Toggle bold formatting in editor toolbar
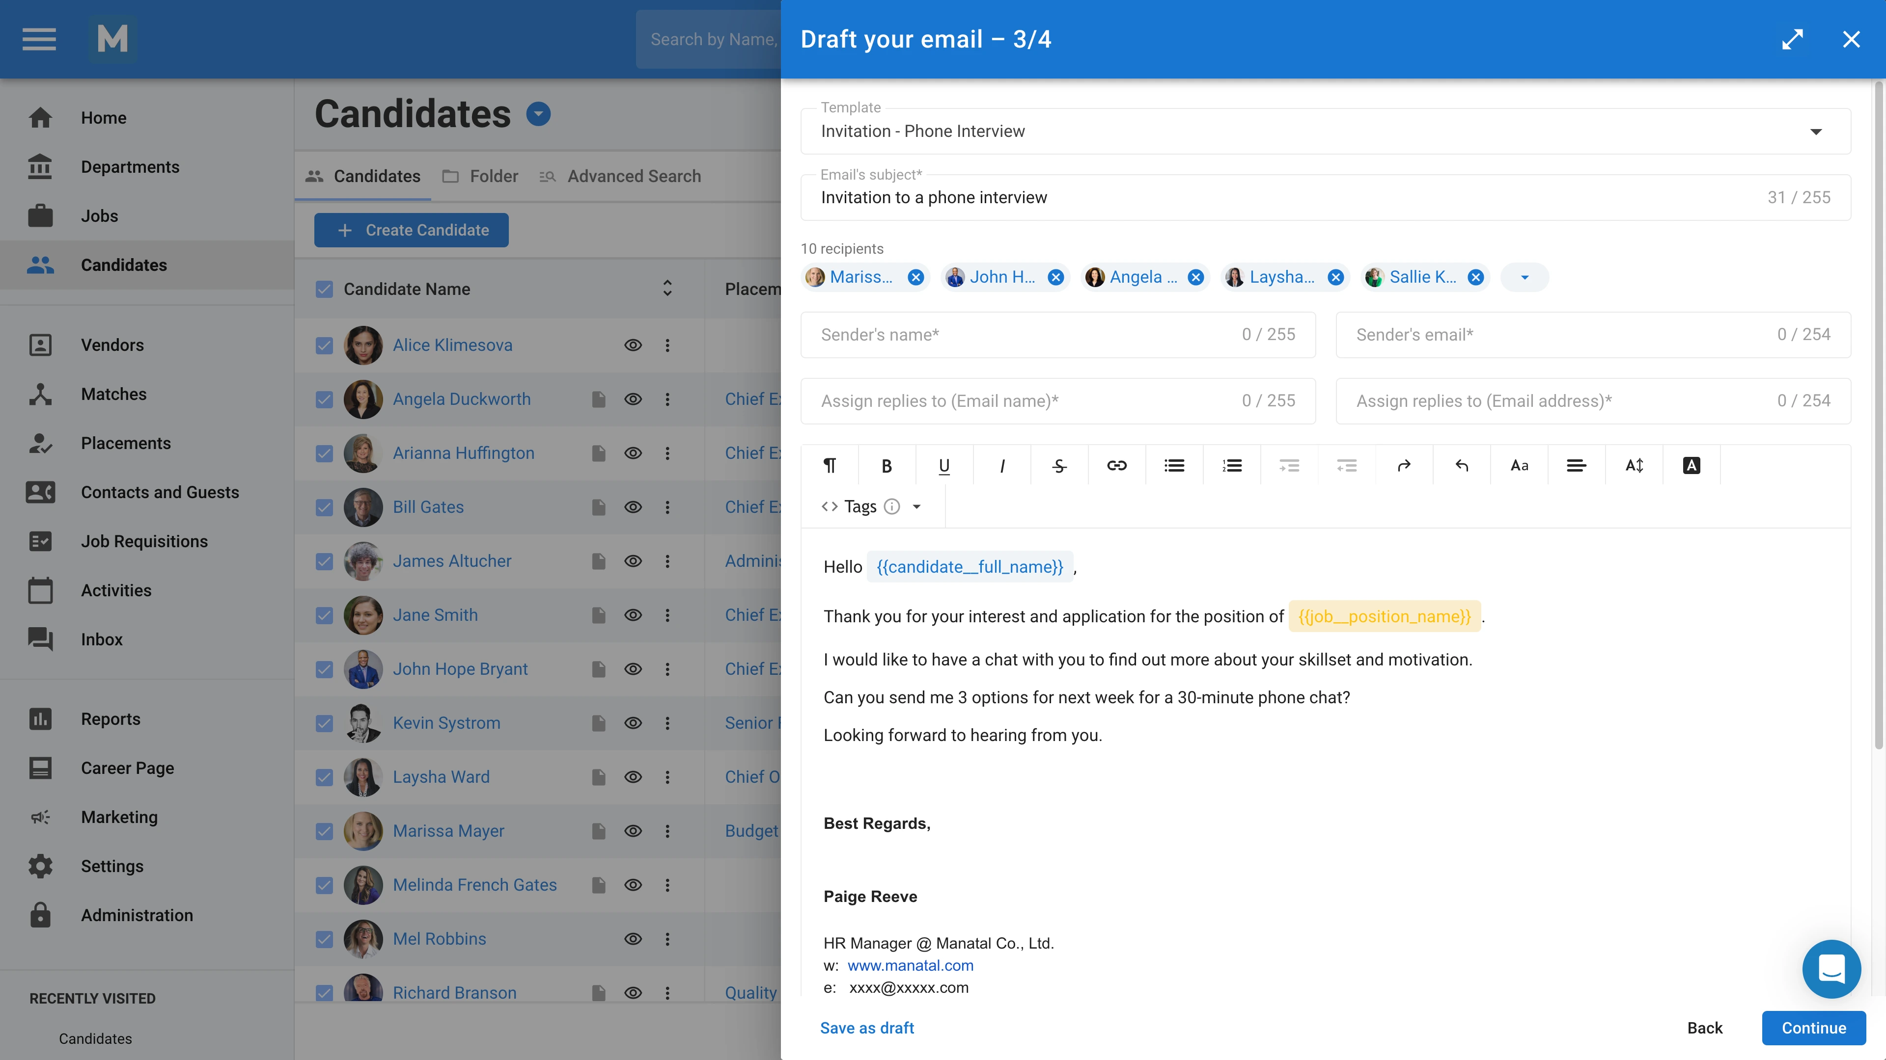Screen dimensions: 1886x1060 pos(886,465)
